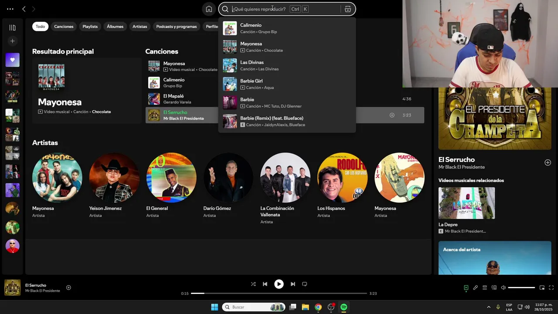This screenshot has height=314, width=558.
Task: Filter results by Playlists
Action: 90,27
